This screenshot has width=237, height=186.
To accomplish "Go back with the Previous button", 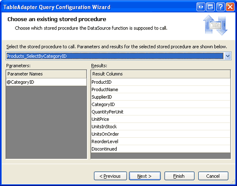I will [110, 176].
